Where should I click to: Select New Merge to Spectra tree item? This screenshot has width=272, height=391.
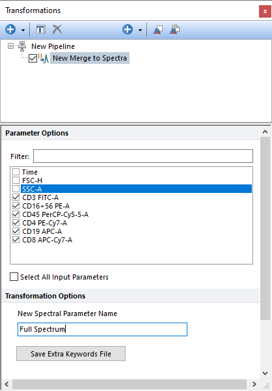click(90, 58)
